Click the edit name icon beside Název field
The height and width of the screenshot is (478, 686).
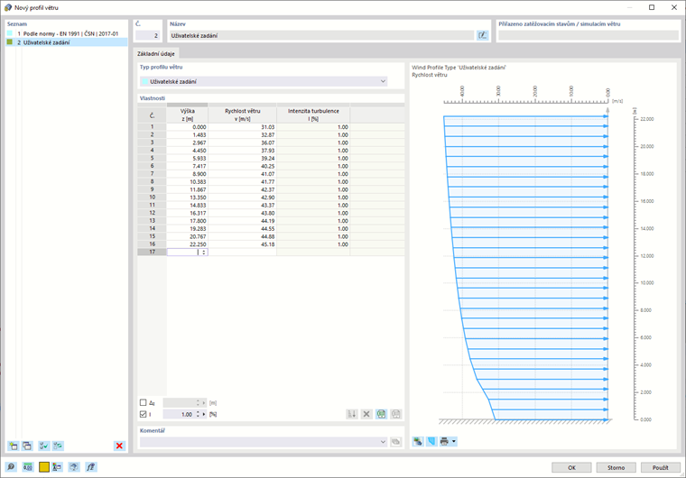[482, 35]
